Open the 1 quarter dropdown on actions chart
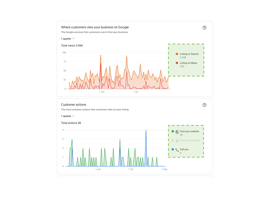Viewport: 271px width, 198px height. click(x=67, y=116)
